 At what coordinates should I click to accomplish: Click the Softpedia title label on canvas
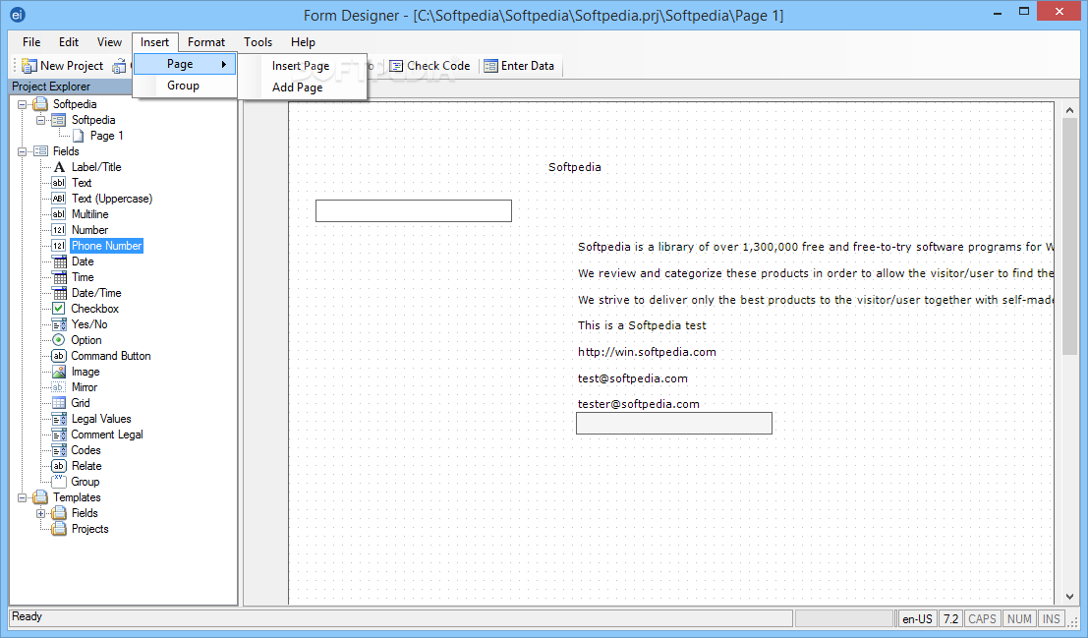[575, 167]
